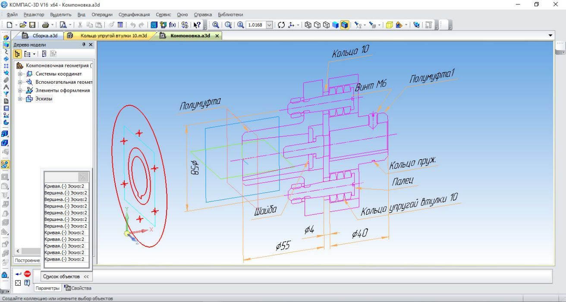Click the lock icon at the left toolbar bottom
This screenshot has height=302, width=566.
(5, 275)
